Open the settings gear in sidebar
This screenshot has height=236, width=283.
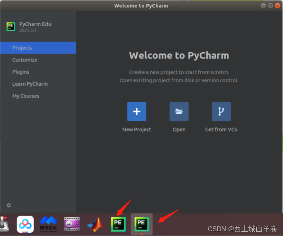tap(9, 205)
